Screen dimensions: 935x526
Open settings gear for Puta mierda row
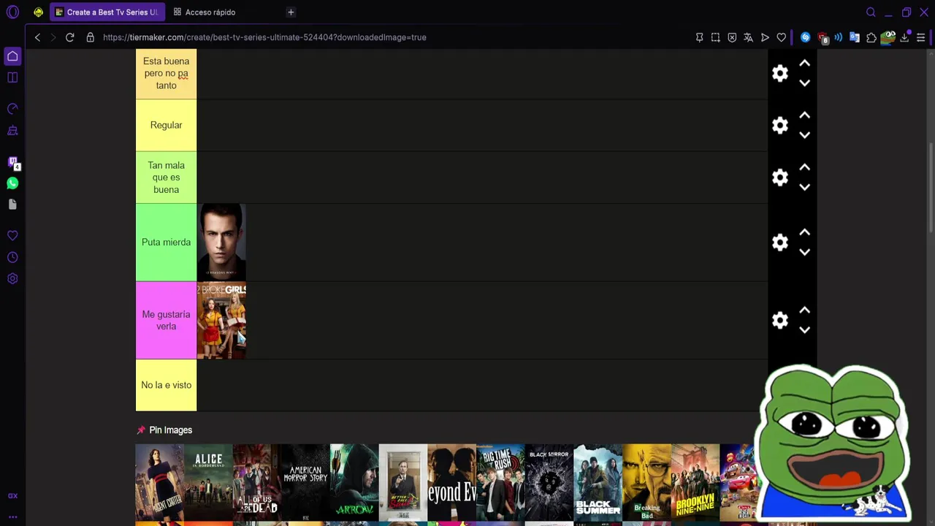(780, 243)
